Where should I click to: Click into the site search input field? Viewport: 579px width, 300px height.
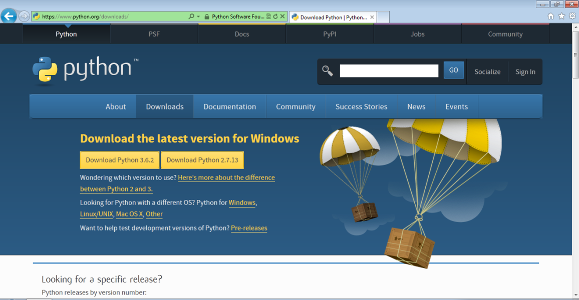point(389,71)
